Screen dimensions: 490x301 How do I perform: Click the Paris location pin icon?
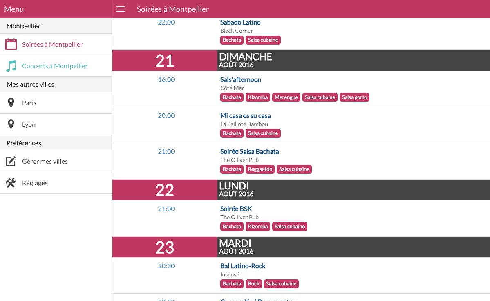pyautogui.click(x=11, y=103)
